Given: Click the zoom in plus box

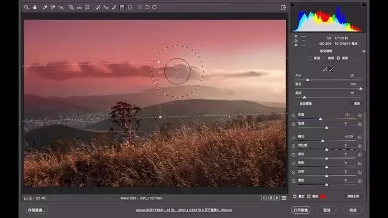Looking at the screenshot, I should tap(30, 198).
